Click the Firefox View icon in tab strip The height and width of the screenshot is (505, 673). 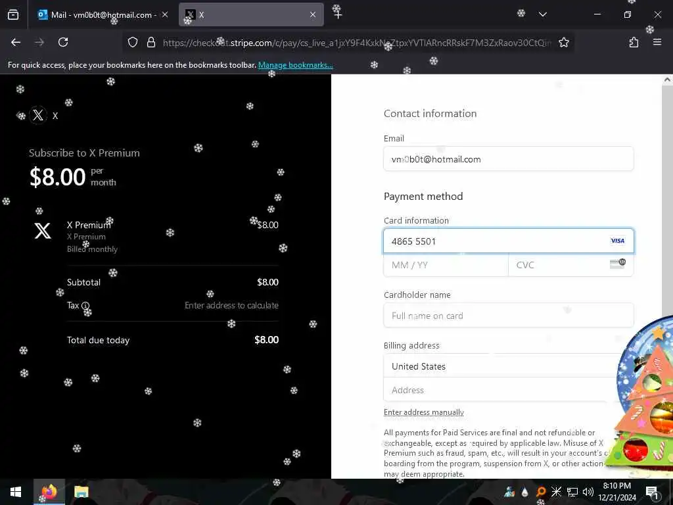(13, 14)
